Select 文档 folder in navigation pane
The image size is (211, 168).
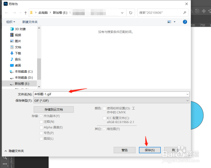tap(16, 47)
